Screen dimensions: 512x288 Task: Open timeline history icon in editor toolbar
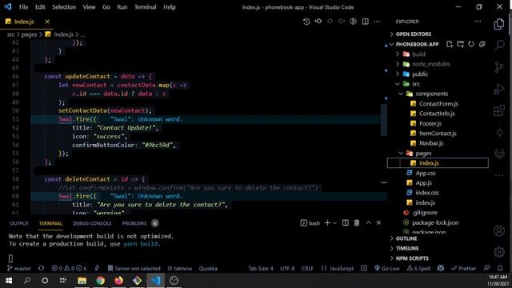pos(306,22)
